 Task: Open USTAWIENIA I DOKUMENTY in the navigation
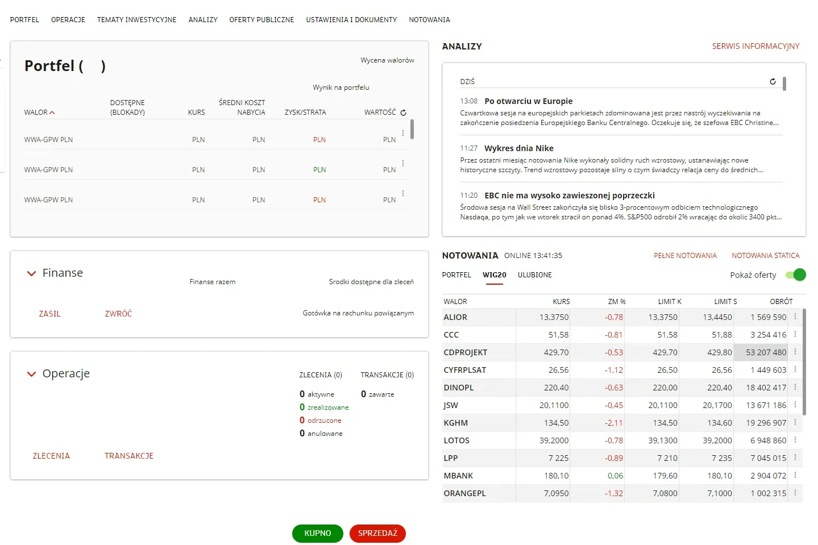pyautogui.click(x=352, y=20)
